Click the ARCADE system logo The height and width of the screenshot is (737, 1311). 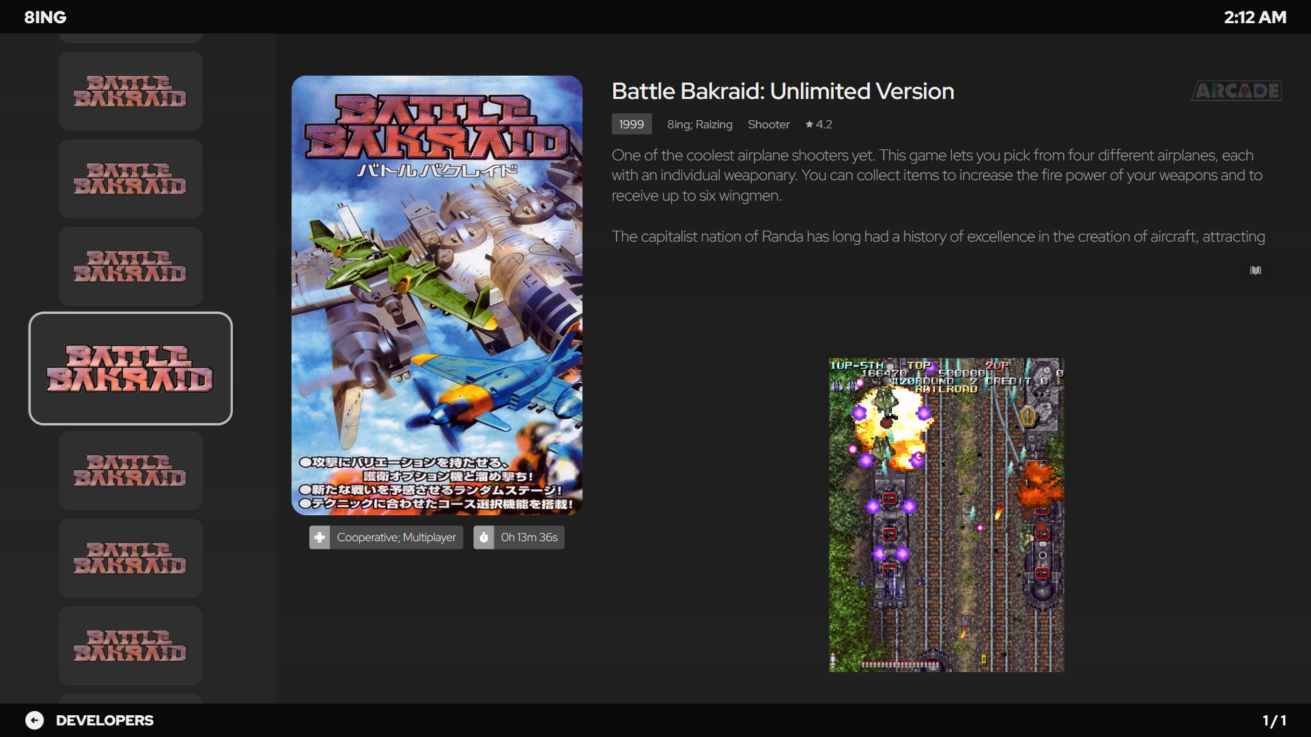(1237, 91)
